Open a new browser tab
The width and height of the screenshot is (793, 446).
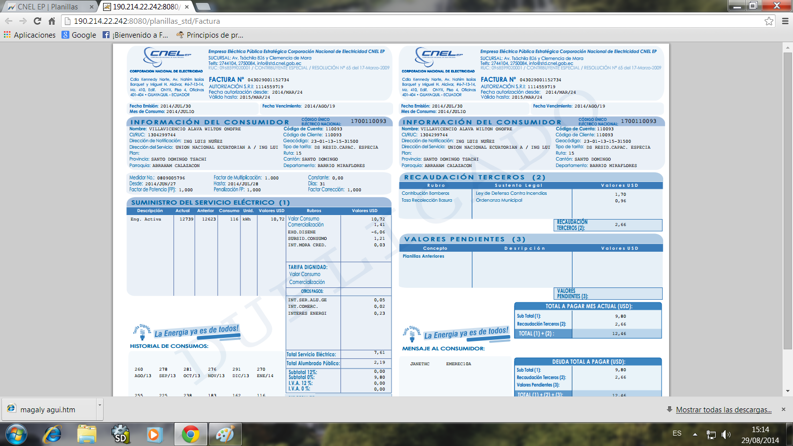(x=203, y=7)
